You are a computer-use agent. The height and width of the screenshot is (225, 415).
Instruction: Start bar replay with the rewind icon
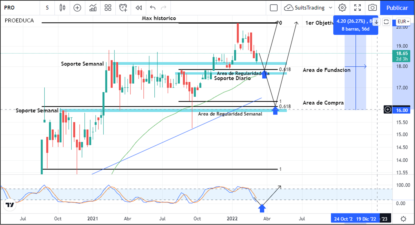tap(139, 8)
